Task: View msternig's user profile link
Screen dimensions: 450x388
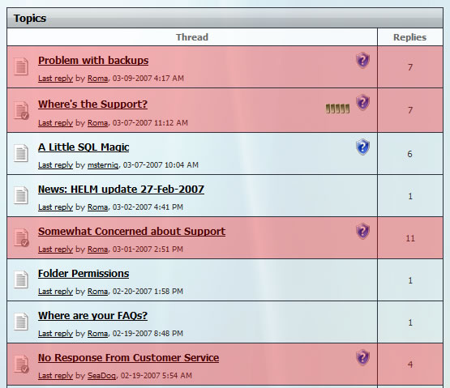Action: 103,165
